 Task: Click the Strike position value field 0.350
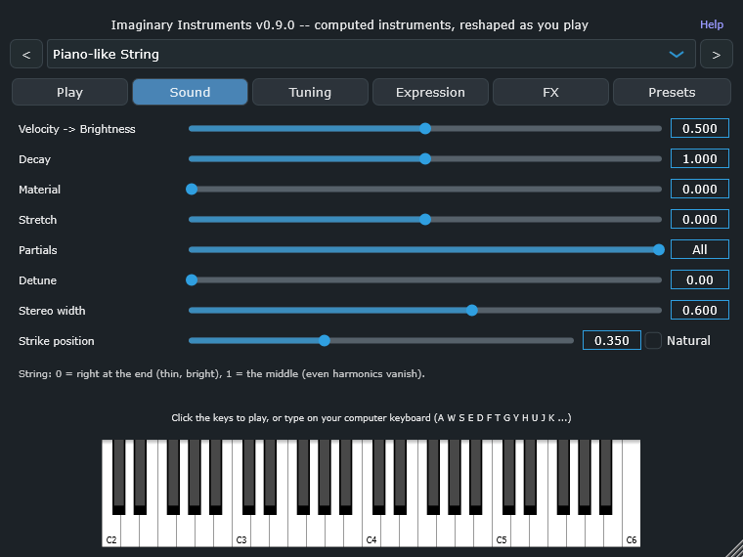tap(611, 340)
